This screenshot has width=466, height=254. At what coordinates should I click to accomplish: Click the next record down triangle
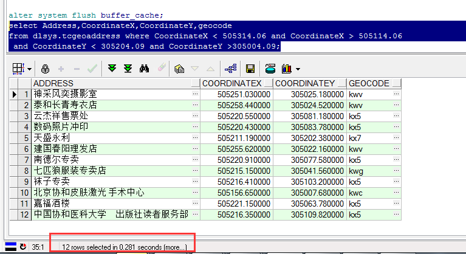click(194, 69)
